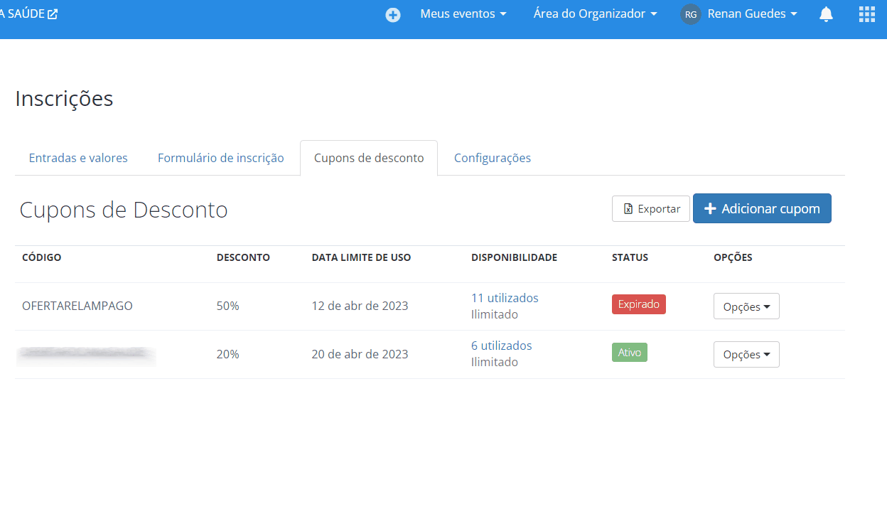Image resolution: width=887 pixels, height=524 pixels.
Task: Click the DATA LIMITE DE USO header
Action: (361, 257)
